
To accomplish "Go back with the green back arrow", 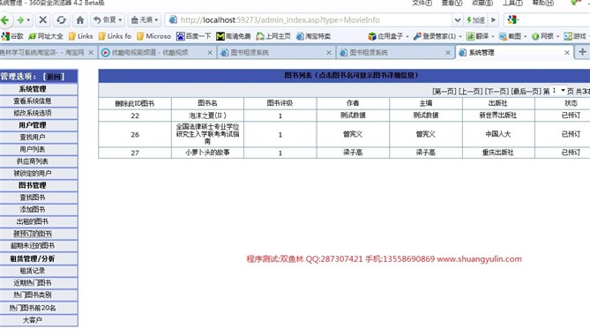I will coord(4,20).
